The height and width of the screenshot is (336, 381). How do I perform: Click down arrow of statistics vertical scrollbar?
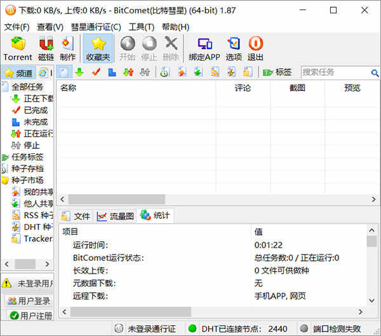point(371,300)
